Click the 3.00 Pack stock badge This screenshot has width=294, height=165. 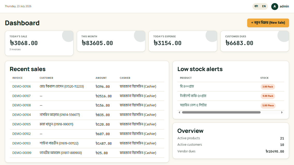[x=268, y=87]
